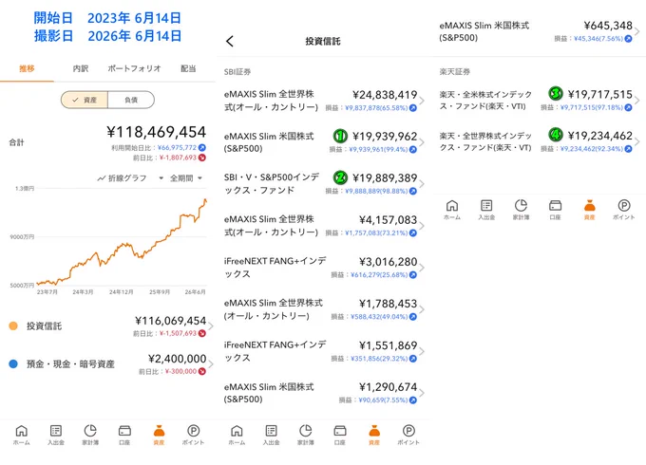Open ホーム in the 推移 screen's bottom bar

click(22, 435)
